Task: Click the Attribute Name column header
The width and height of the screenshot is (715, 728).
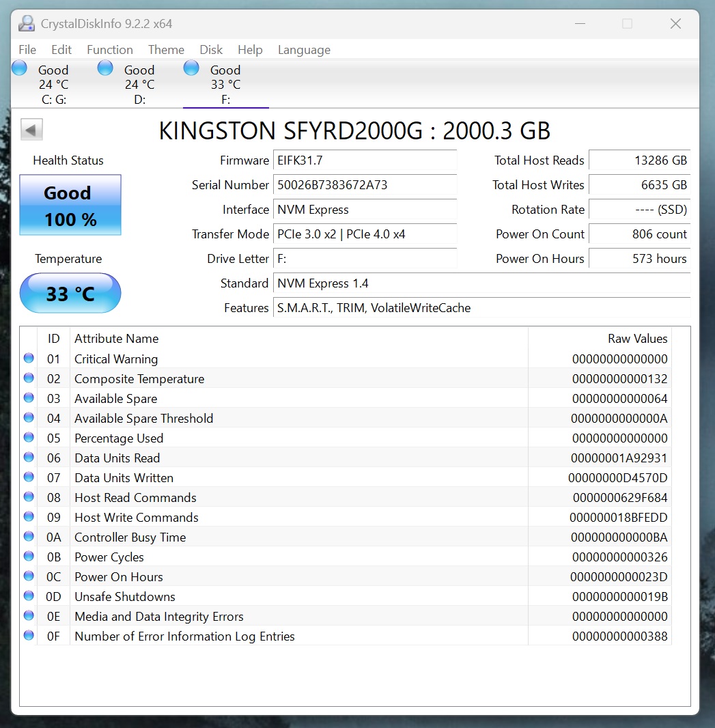Action: (x=299, y=339)
